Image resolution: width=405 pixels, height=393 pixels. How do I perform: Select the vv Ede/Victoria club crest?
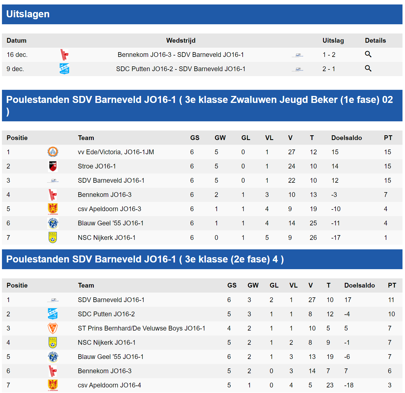pyautogui.click(x=53, y=152)
